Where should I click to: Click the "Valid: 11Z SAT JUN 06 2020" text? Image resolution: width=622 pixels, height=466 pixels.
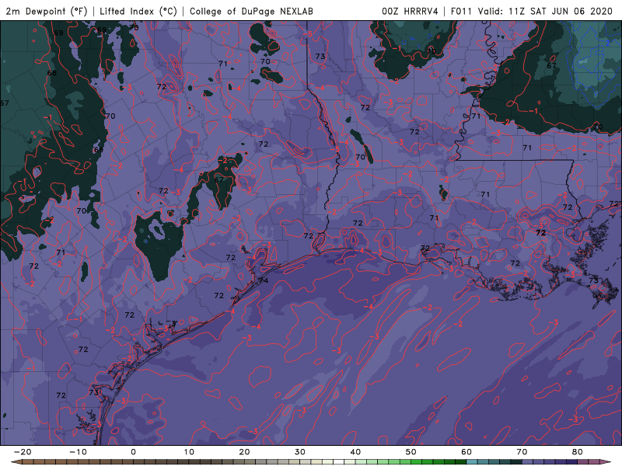(546, 11)
